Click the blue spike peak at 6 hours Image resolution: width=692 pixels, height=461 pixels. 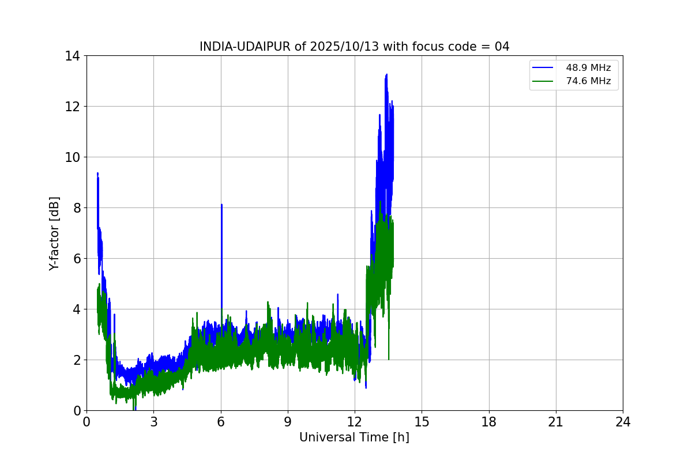pyautogui.click(x=221, y=205)
